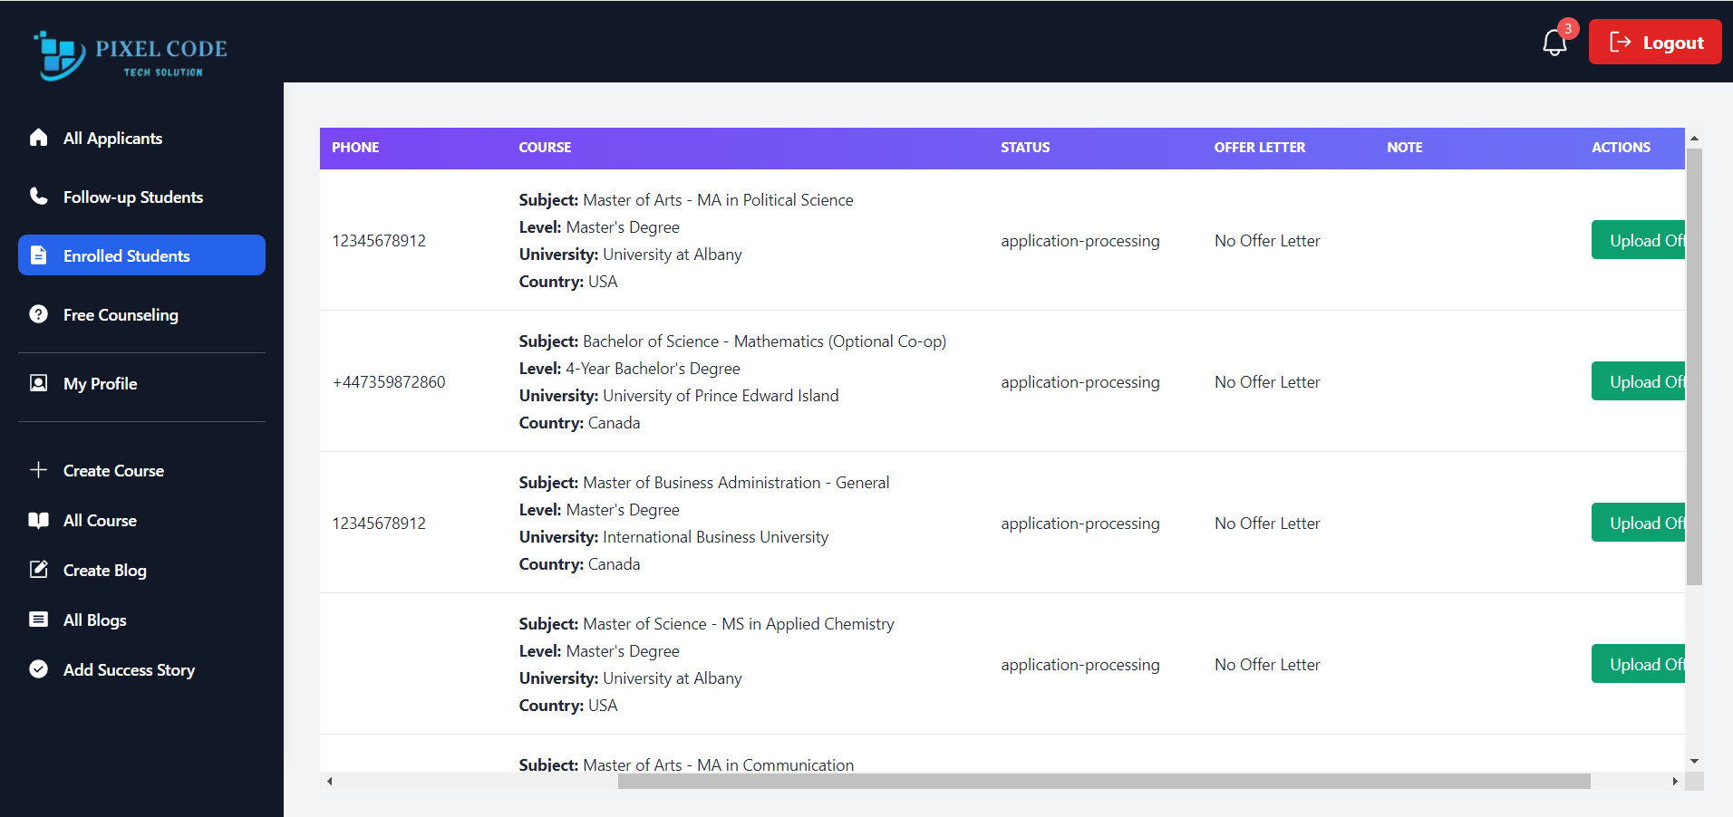Image resolution: width=1733 pixels, height=817 pixels.
Task: Click the NOTE column header
Action: (x=1405, y=147)
